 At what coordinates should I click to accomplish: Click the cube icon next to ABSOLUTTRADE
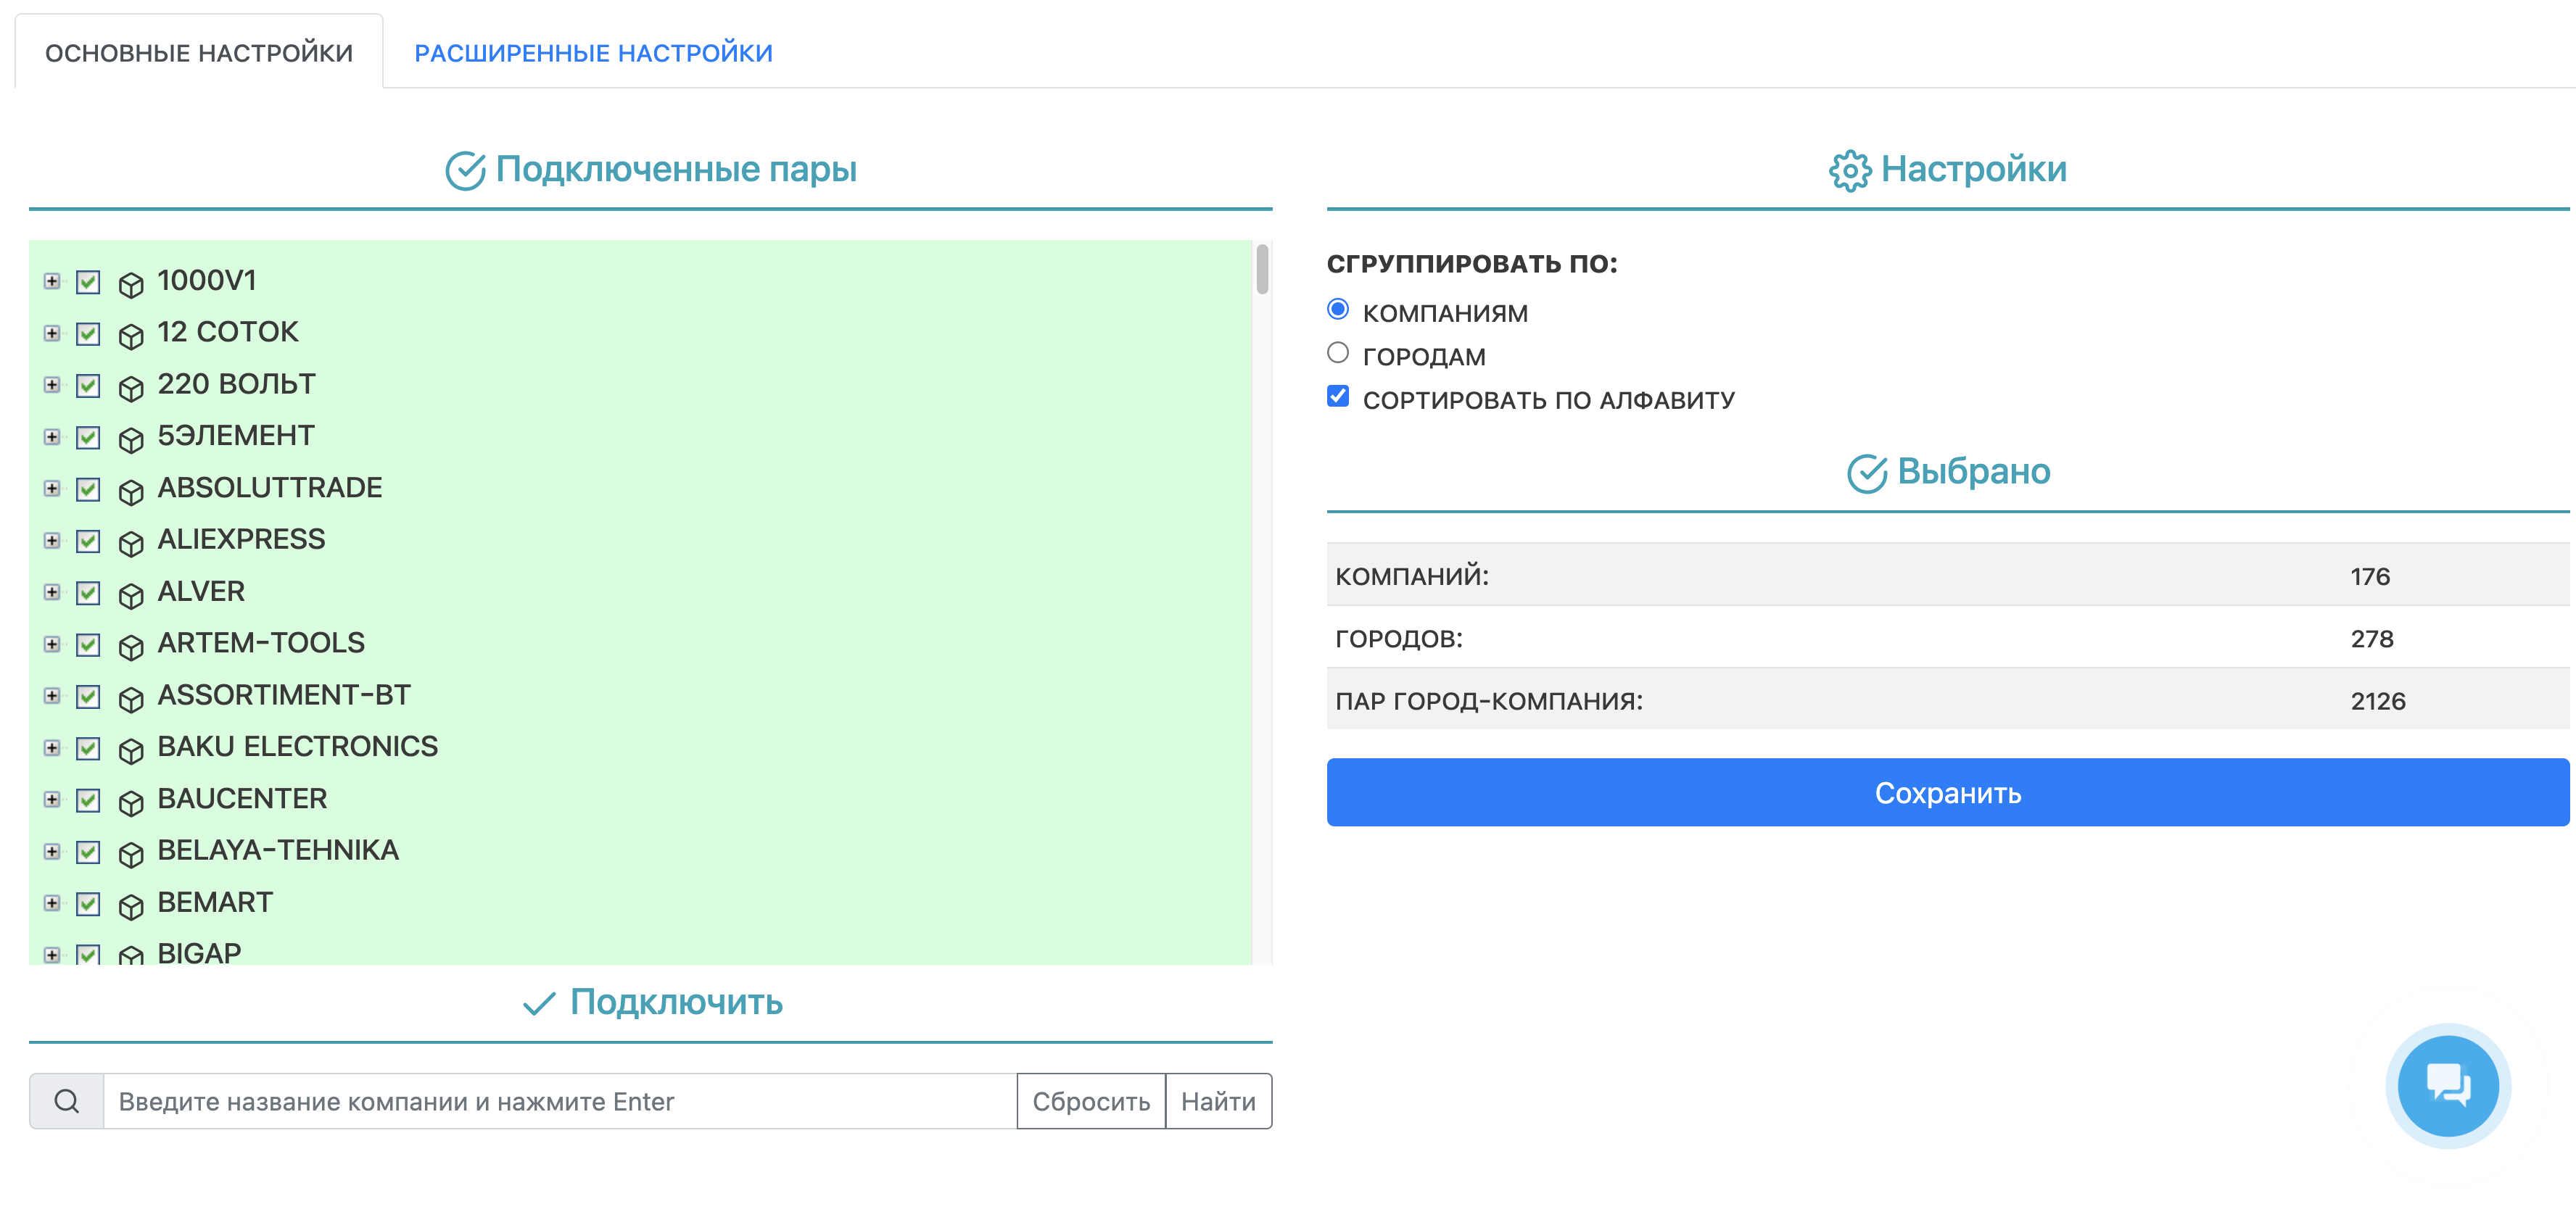[131, 493]
